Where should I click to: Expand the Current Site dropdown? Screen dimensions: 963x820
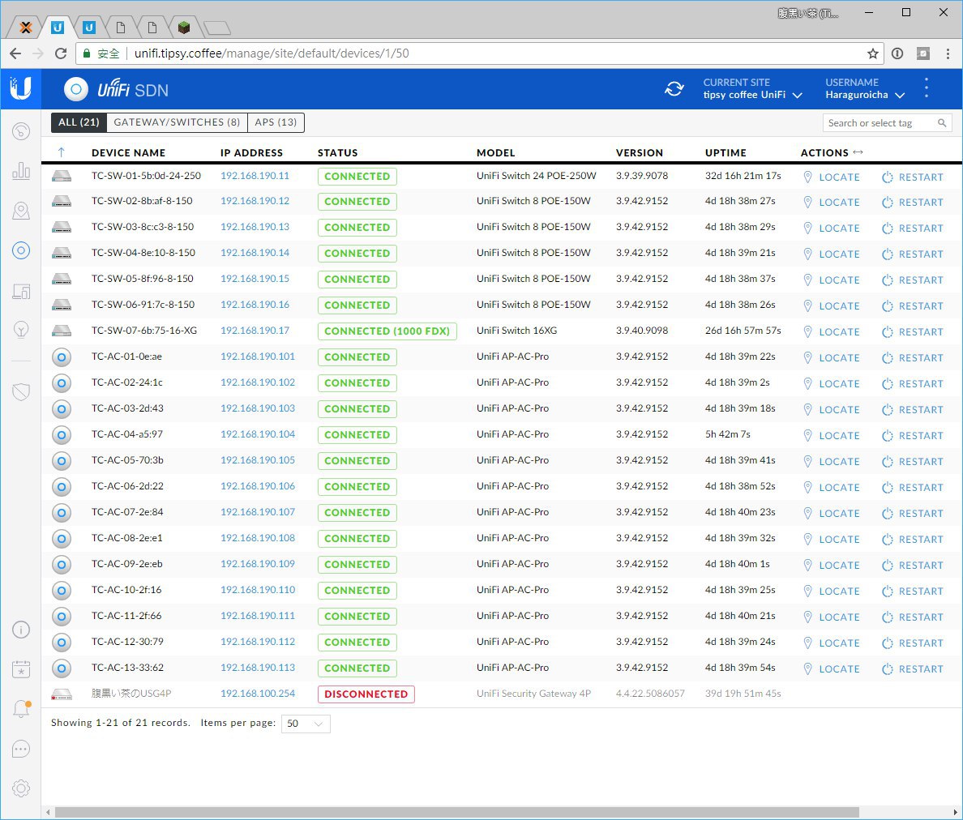pyautogui.click(x=752, y=89)
